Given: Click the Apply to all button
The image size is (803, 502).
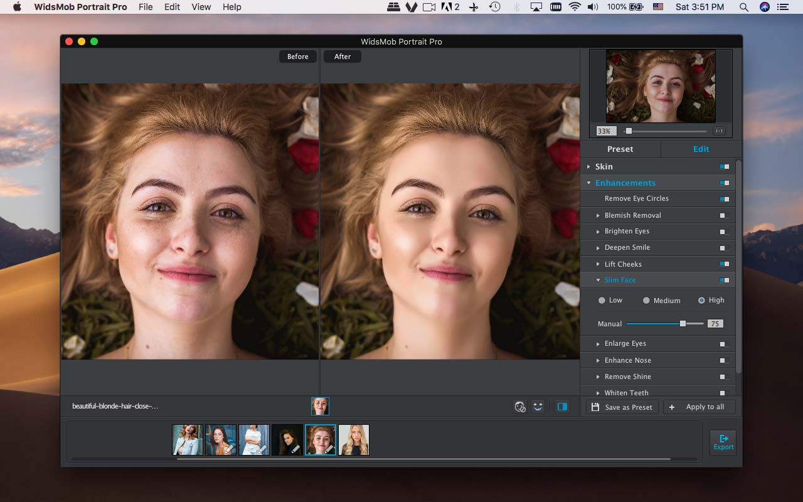Looking at the screenshot, I should pos(699,407).
